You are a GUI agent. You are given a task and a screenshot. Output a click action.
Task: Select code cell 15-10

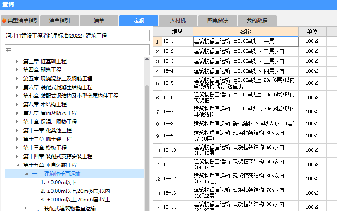[x=177, y=150]
